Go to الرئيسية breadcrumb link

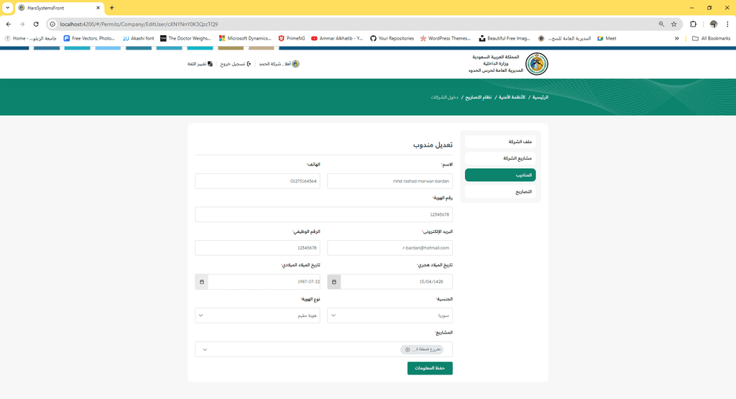coord(540,97)
